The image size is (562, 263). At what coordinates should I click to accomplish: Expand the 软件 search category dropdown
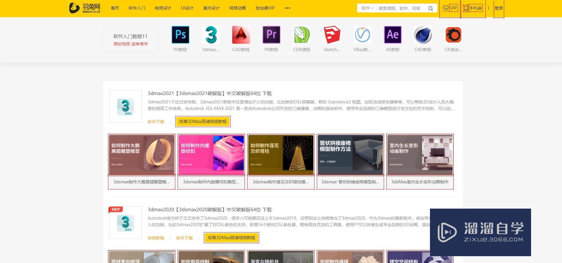367,8
